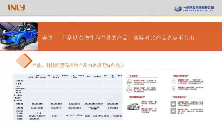Click the "一汽轿车销售有限公司" company name
This screenshot has width=222, height=125.
point(198,7)
